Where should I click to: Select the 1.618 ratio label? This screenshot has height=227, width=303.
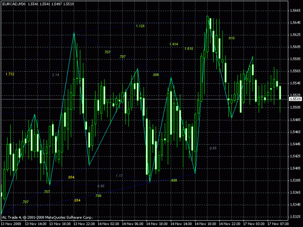189,48
